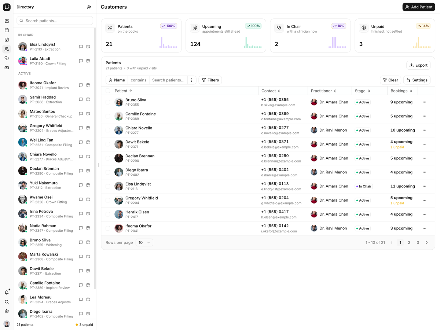This screenshot has height=330, width=440.
Task: Open the Name filter field selector
Action: 117,80
